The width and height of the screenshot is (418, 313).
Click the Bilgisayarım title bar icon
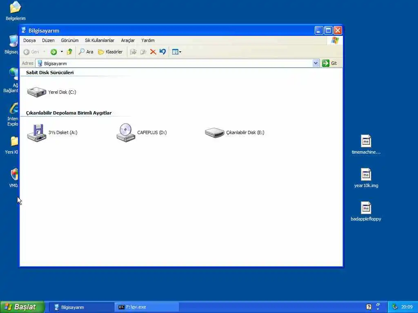24,30
